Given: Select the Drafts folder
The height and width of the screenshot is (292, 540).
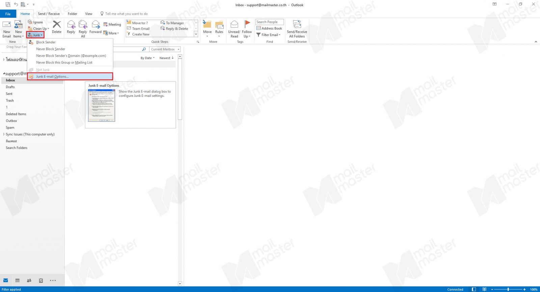Looking at the screenshot, I should coord(32,87).
